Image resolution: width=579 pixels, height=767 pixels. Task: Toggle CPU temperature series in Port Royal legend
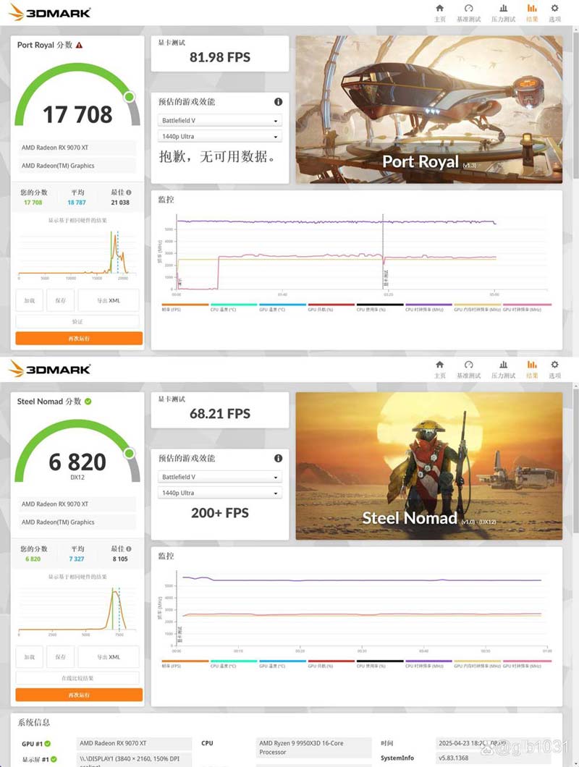(234, 308)
